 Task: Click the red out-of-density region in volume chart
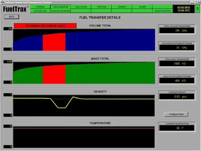(54, 42)
